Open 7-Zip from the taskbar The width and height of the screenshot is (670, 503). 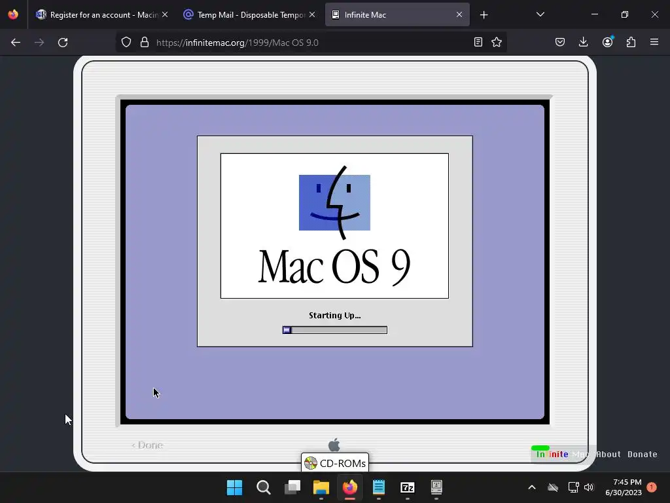pos(407,487)
